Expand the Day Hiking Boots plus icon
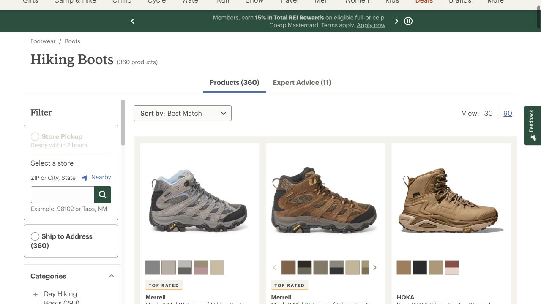This screenshot has height=304, width=541. click(x=36, y=294)
